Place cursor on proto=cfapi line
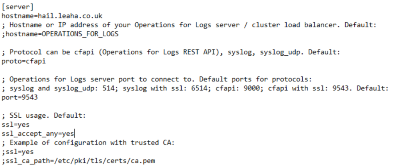Image resolution: width=400 pixels, height=166 pixels. pyautogui.click(x=24, y=61)
